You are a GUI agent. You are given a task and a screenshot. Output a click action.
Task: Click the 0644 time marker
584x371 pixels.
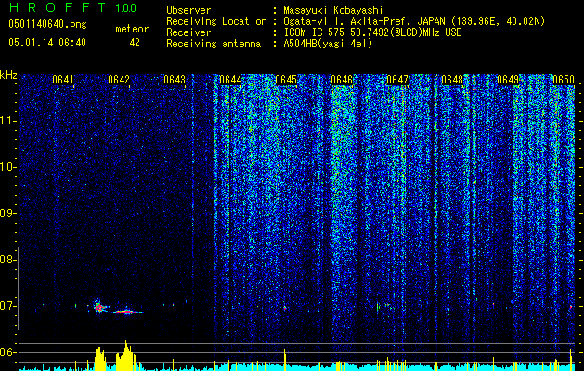[230, 80]
